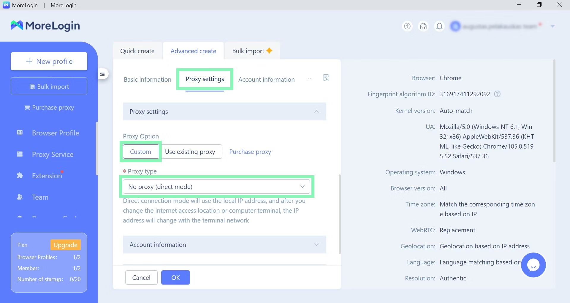Open the chat support bubble
This screenshot has height=303, width=570.
pyautogui.click(x=533, y=265)
